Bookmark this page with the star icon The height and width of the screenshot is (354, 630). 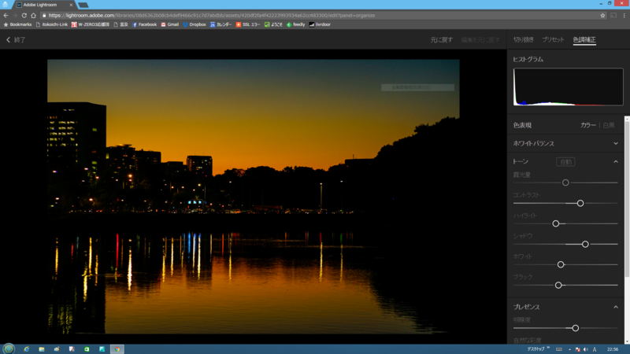pos(602,15)
